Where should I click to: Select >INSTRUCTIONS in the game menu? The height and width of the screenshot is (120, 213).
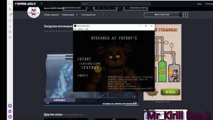[90, 64]
